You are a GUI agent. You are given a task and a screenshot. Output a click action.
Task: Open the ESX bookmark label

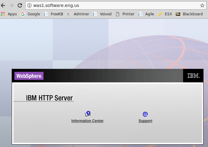click(168, 14)
